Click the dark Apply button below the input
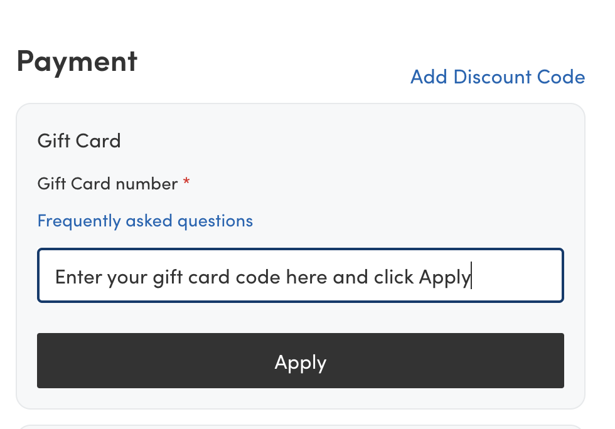615x429 pixels. click(301, 361)
